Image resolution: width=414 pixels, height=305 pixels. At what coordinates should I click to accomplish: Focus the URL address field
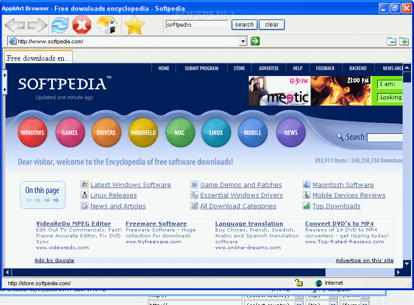[128, 41]
